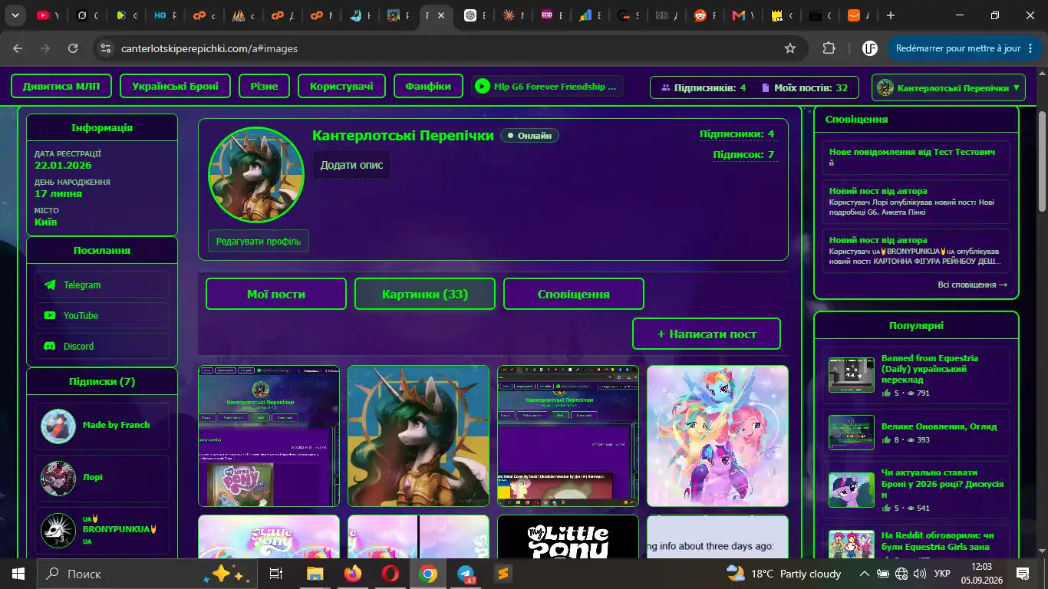This screenshot has width=1048, height=589.
Task: Open the BRONYPUNKUA subscription profile
Action: [x=102, y=530]
